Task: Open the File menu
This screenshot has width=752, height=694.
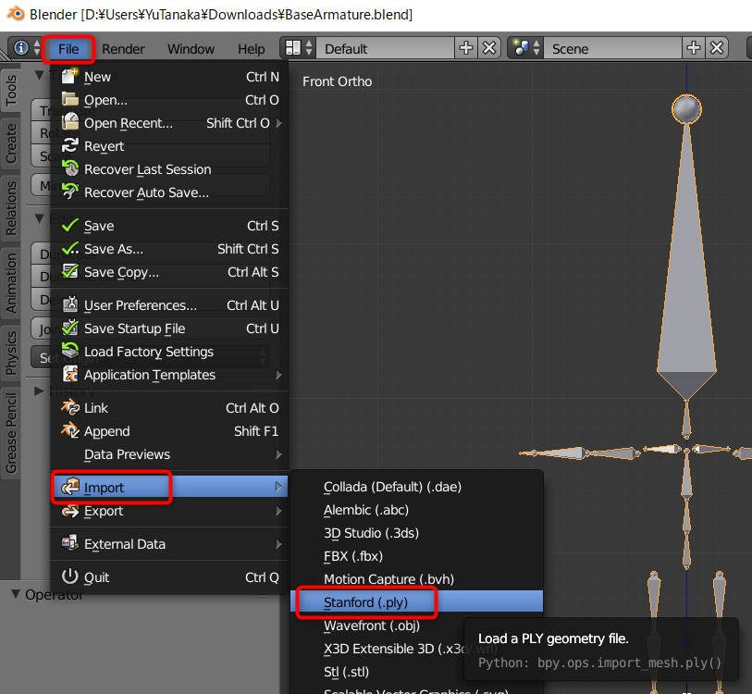Action: point(68,49)
